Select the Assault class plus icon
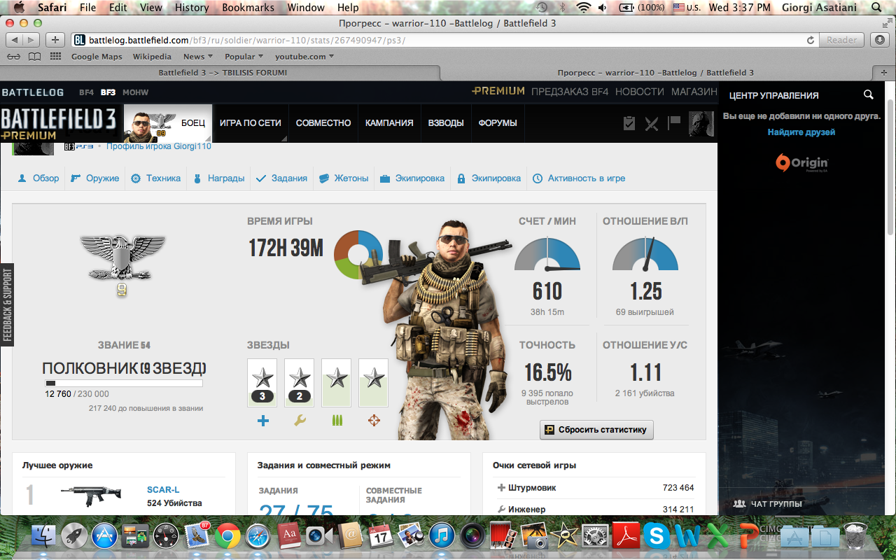 point(262,421)
